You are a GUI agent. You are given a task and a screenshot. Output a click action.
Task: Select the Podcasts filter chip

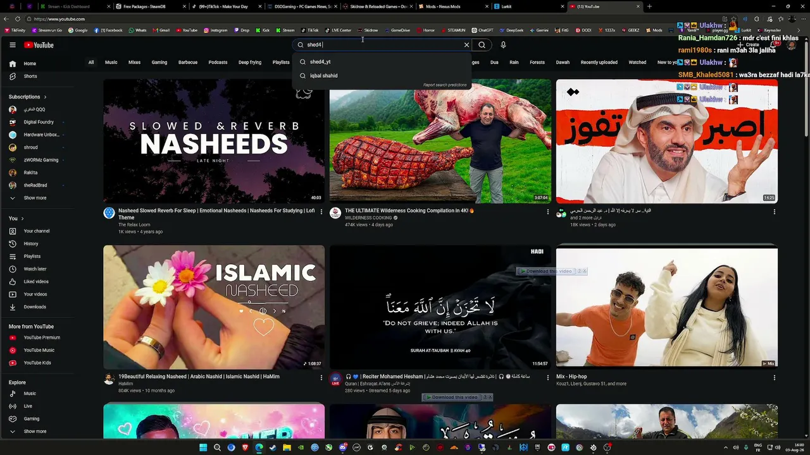coord(218,63)
